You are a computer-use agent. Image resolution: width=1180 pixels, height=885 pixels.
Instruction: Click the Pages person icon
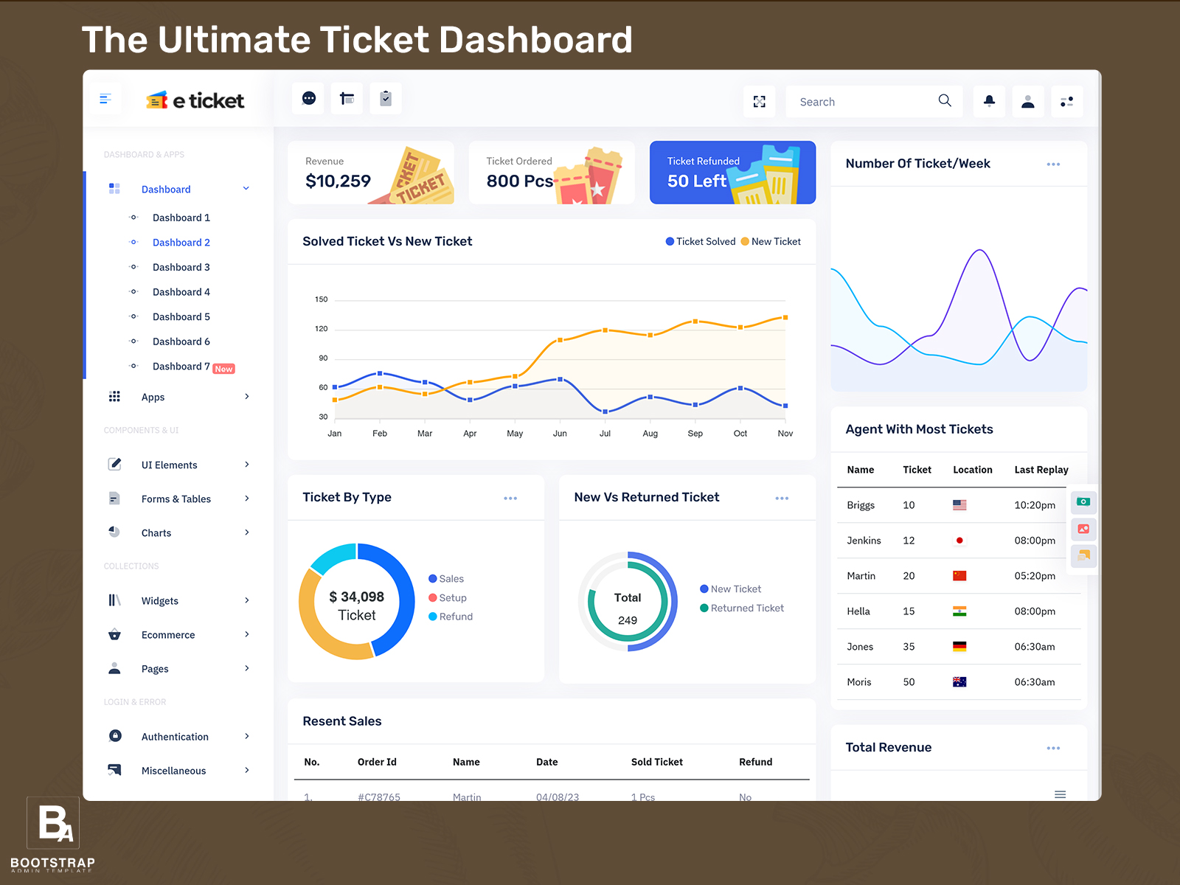[114, 668]
